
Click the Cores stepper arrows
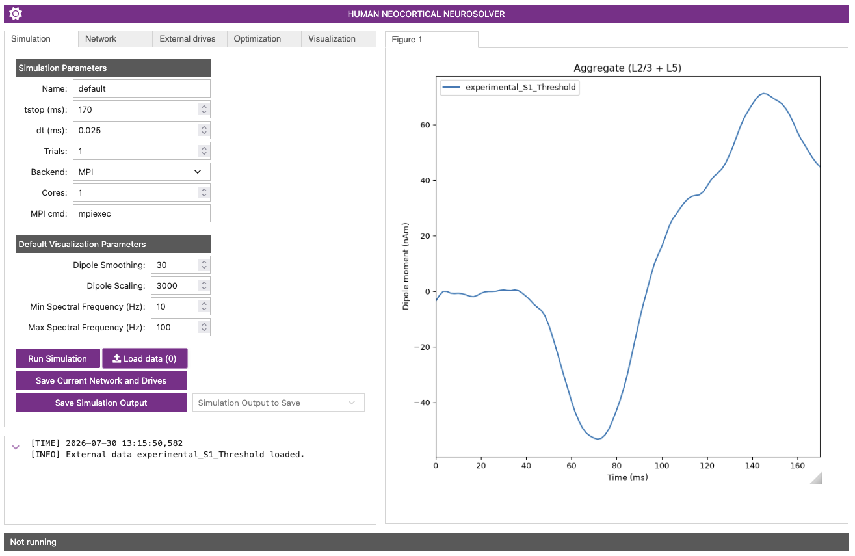pyautogui.click(x=204, y=192)
